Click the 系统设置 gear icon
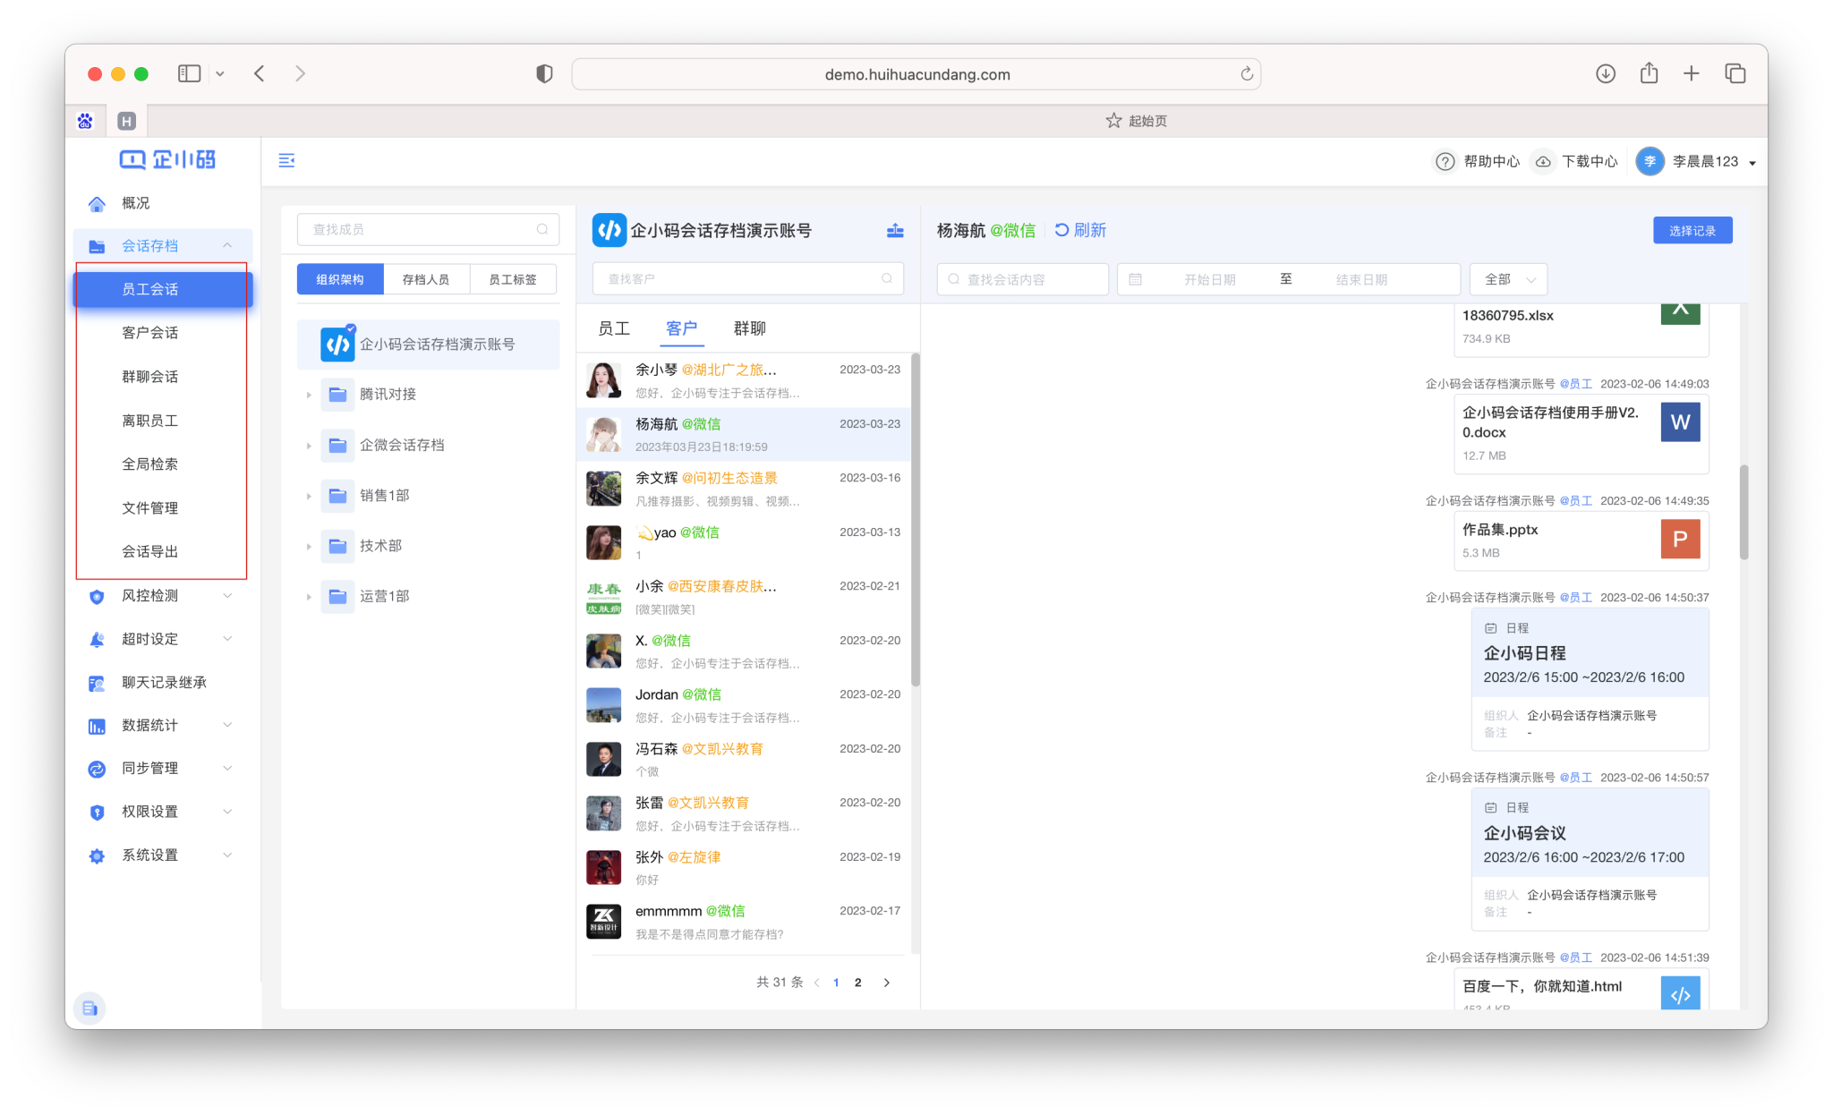Image resolution: width=1833 pixels, height=1115 pixels. pyautogui.click(x=97, y=855)
